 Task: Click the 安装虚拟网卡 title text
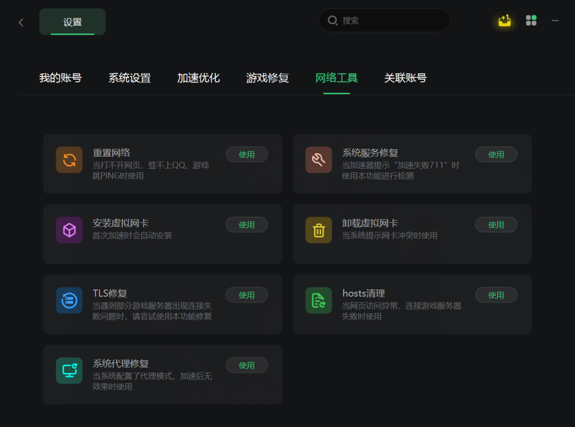pyautogui.click(x=120, y=223)
